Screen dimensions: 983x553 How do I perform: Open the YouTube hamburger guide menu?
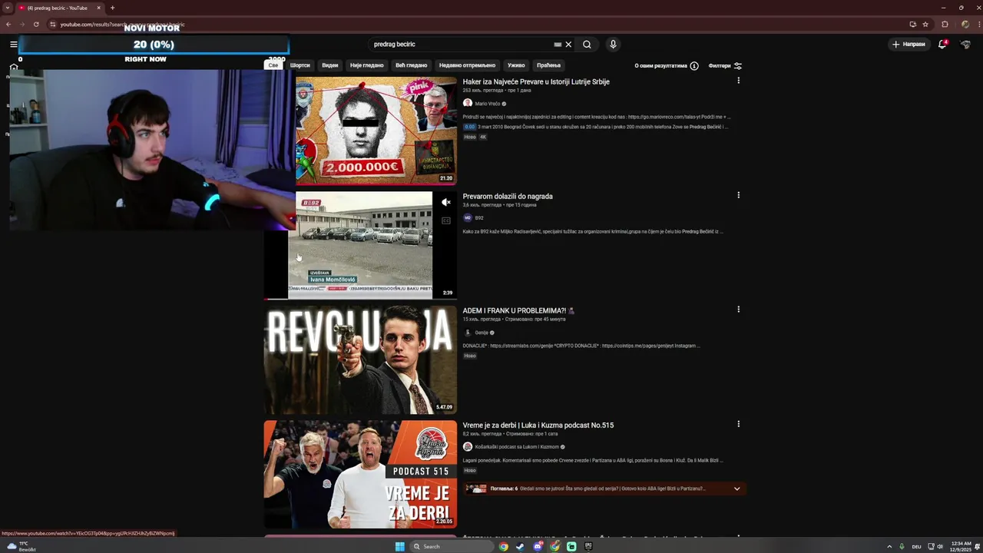pos(13,45)
